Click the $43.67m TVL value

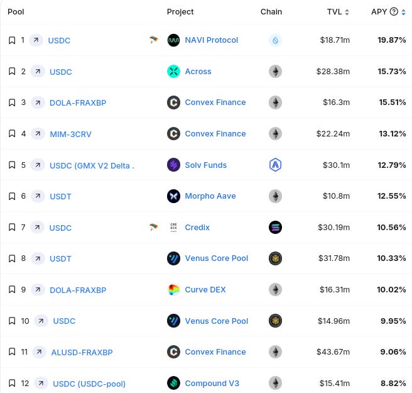pos(333,351)
